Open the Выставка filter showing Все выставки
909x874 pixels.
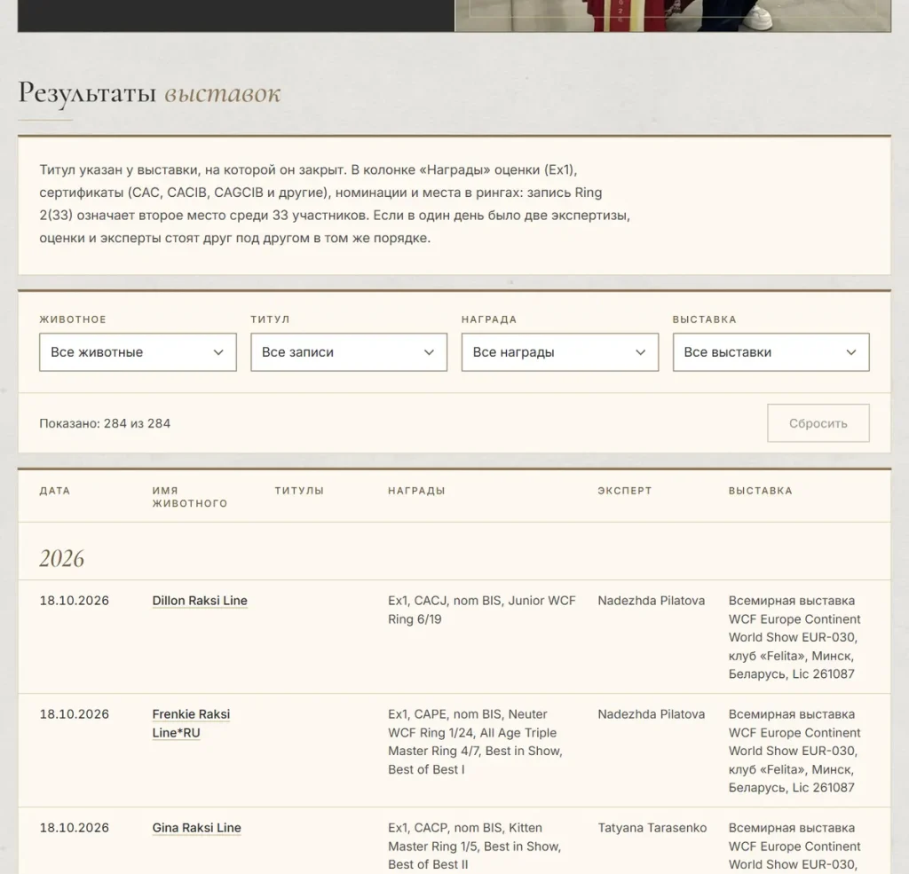coord(771,351)
